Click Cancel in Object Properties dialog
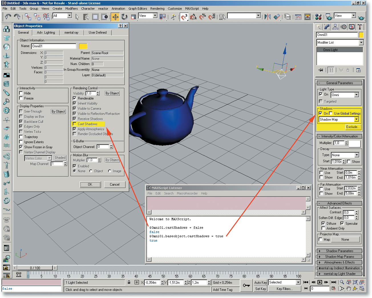The height and width of the screenshot is (298, 372). [x=115, y=185]
